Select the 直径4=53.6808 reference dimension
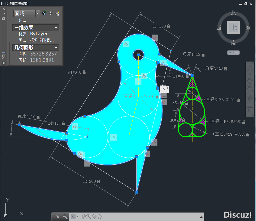Image resolution: width=256 pixels, height=221 pixels. (x=227, y=121)
